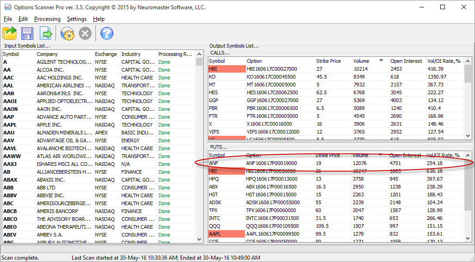Sort CALLS table by Strike Price header
Image resolution: width=475 pixels, height=262 pixels.
tap(333, 61)
